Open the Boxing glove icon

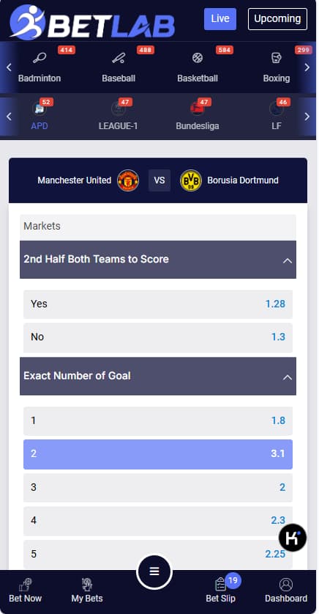point(276,58)
